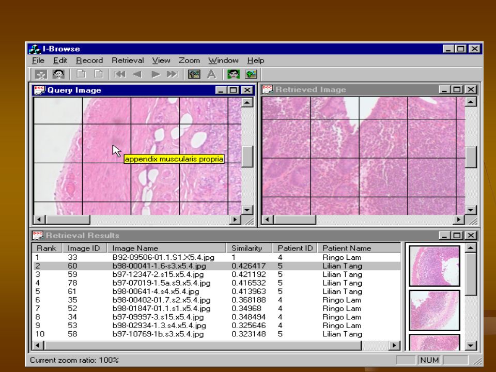Sort results by the Image ID column header
Image resolution: width=496 pixels, height=372 pixels.
[85, 248]
